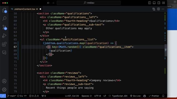This screenshot has height=99, width=177.
Task: Place cursor on line number 67
Action: point(15,47)
